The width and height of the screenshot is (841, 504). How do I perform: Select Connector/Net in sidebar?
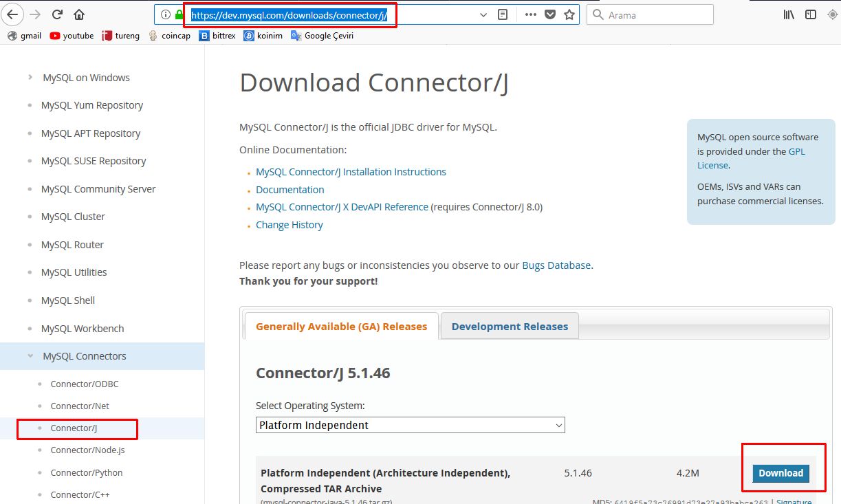click(x=80, y=406)
